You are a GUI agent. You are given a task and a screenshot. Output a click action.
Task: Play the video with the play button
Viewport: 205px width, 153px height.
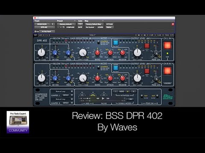pos(103,98)
